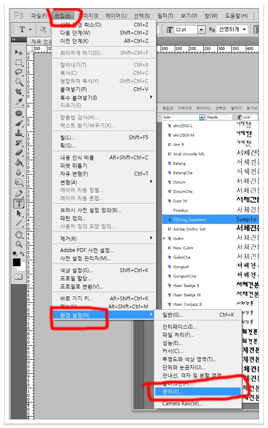Screen dimensions: 268x428
Task: Select the Brush tool
Action: coord(19,123)
